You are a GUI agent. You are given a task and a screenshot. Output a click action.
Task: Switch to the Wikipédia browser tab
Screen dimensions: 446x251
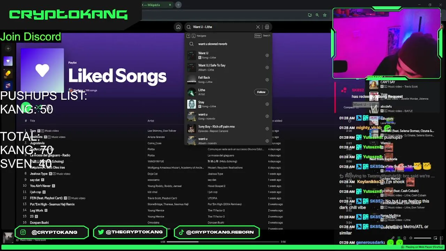pyautogui.click(x=154, y=5)
